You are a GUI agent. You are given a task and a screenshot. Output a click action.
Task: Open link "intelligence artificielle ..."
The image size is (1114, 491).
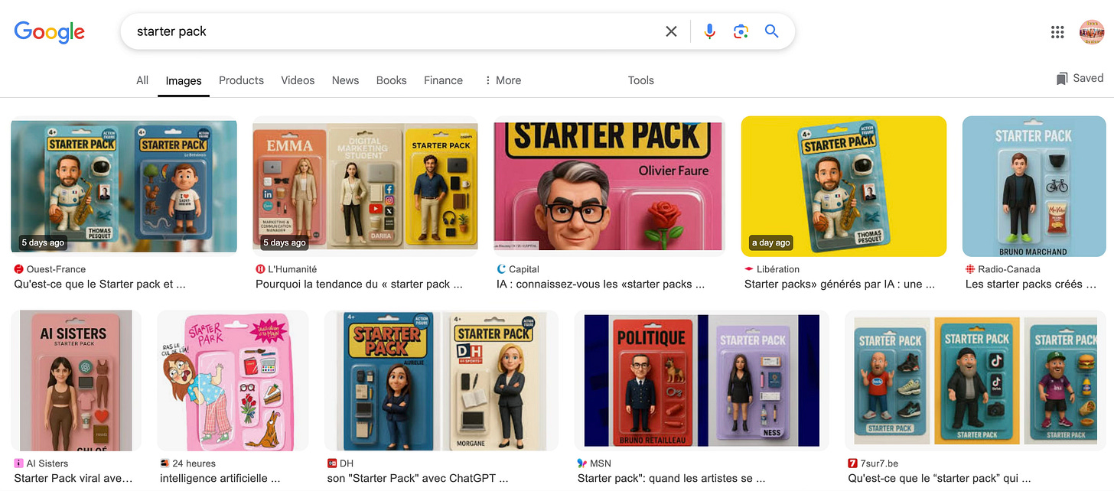[x=220, y=478]
